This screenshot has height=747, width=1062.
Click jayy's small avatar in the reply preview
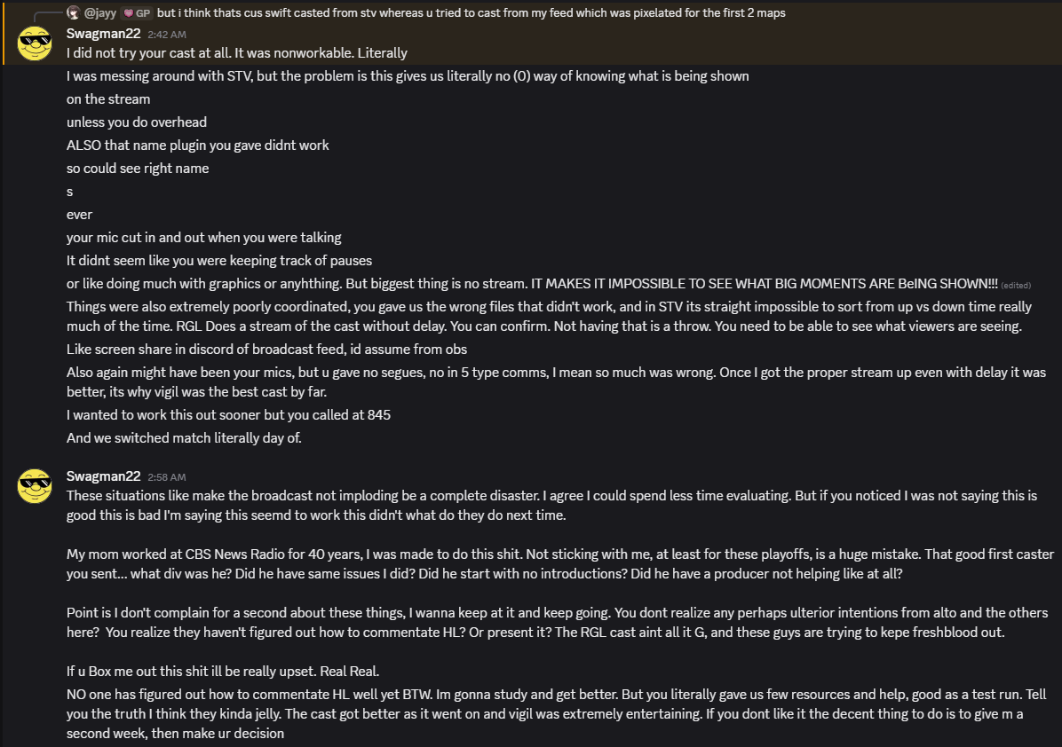pos(73,12)
